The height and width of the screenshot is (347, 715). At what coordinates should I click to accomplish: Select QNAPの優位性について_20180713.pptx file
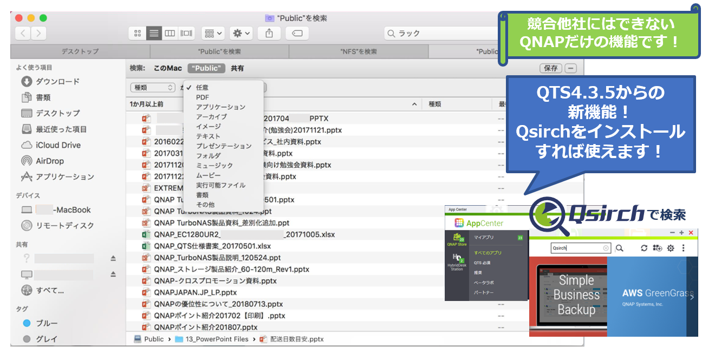218,304
